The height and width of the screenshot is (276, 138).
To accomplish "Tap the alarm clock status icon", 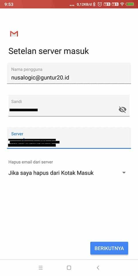I will [x=100, y=4].
